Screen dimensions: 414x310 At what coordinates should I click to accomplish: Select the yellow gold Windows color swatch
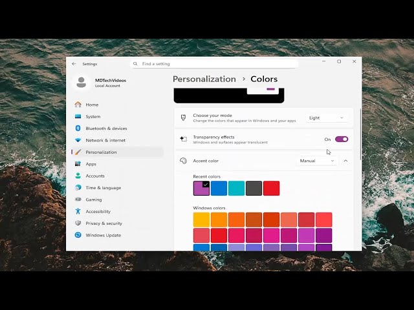[201, 220]
